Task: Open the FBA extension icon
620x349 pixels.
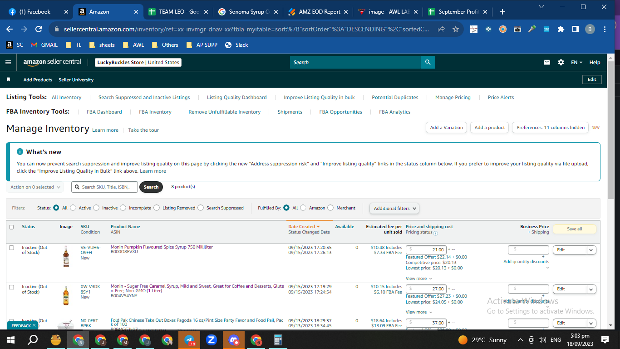Action: click(x=546, y=29)
